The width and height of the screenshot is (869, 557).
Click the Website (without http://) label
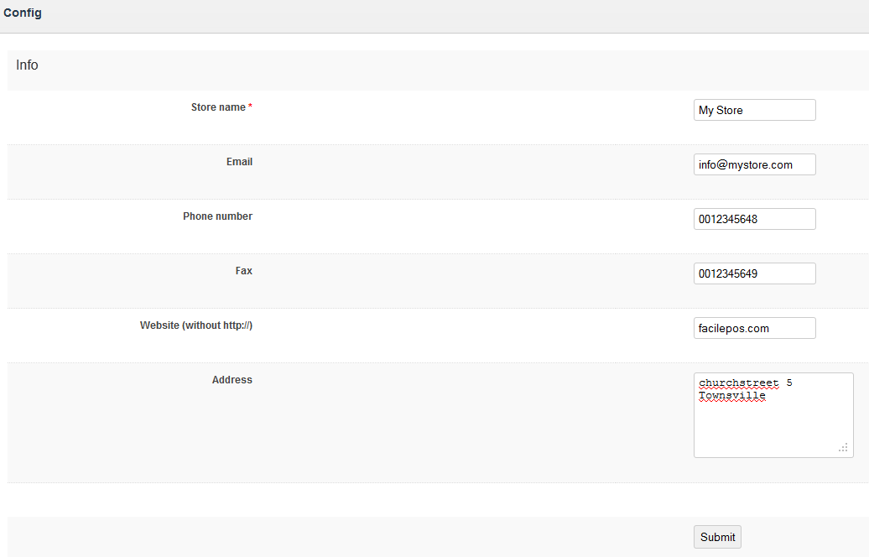tap(196, 325)
